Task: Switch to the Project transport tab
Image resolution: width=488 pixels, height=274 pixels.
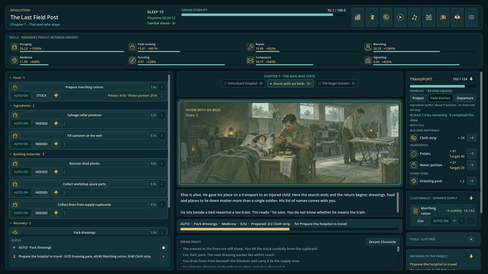Action: coord(418,98)
